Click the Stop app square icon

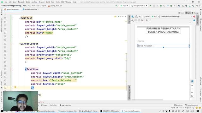pyautogui.click(x=175, y=6)
